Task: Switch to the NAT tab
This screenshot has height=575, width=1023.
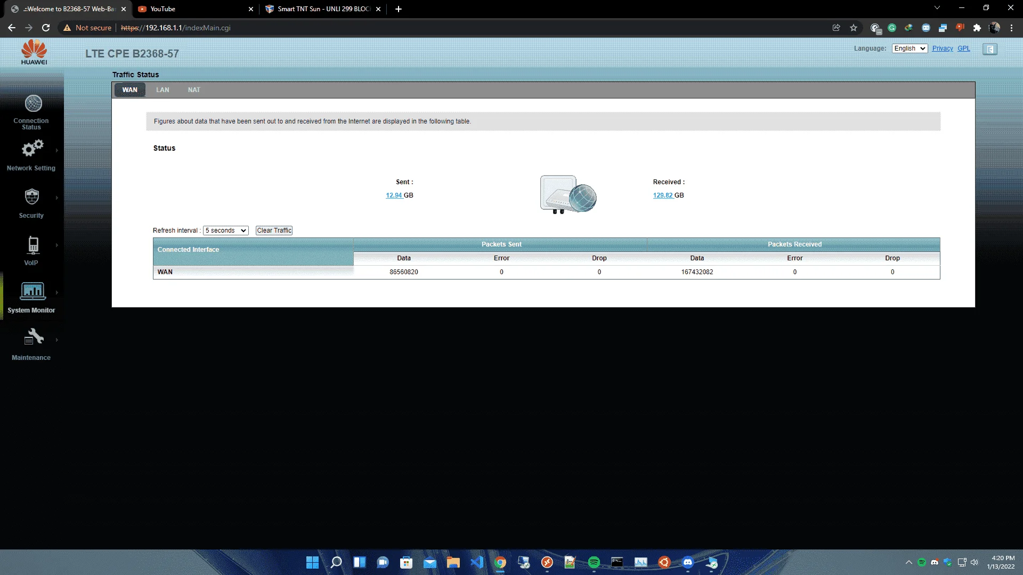Action: 194,90
